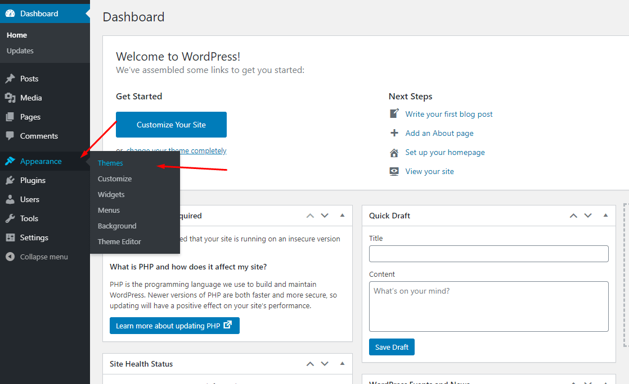
Task: Toggle PHP Update Required panel collapse triangle
Action: pos(342,216)
